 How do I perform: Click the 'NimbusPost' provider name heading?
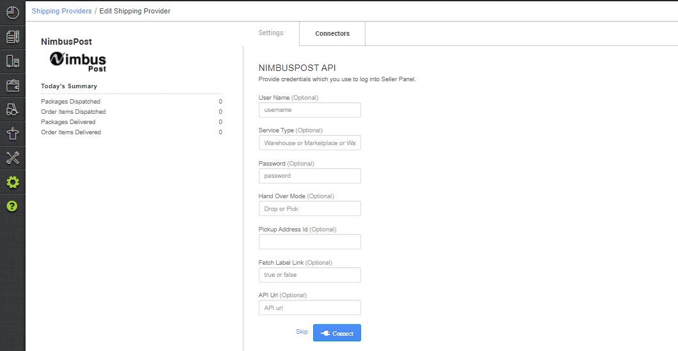[66, 42]
